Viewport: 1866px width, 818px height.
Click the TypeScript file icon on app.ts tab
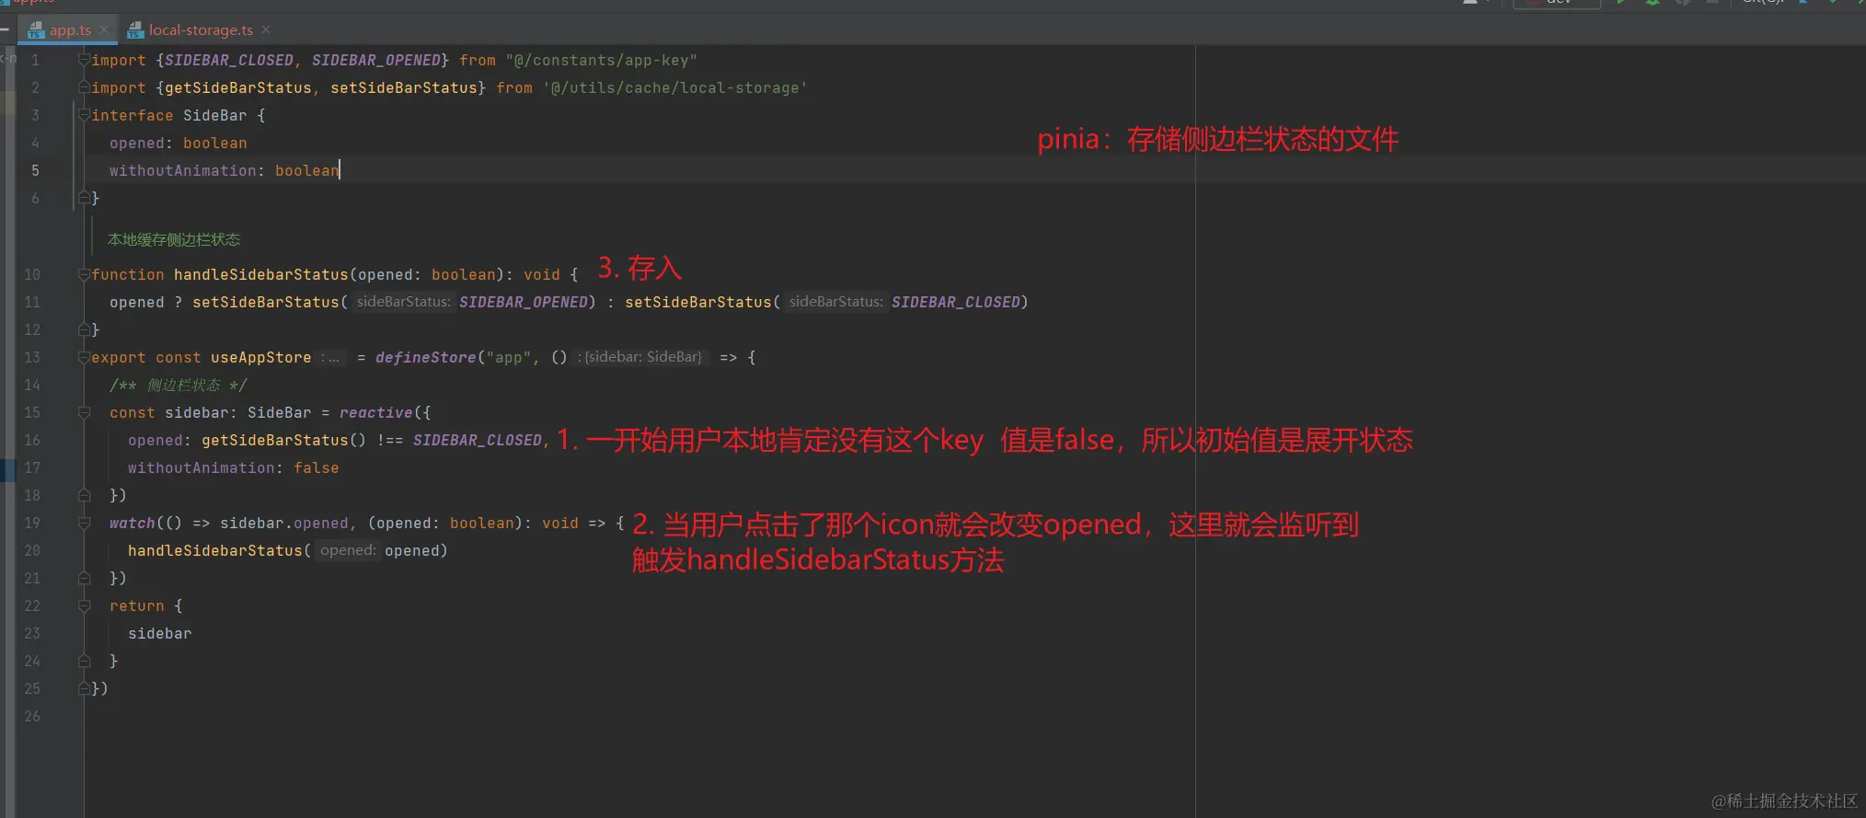point(36,31)
